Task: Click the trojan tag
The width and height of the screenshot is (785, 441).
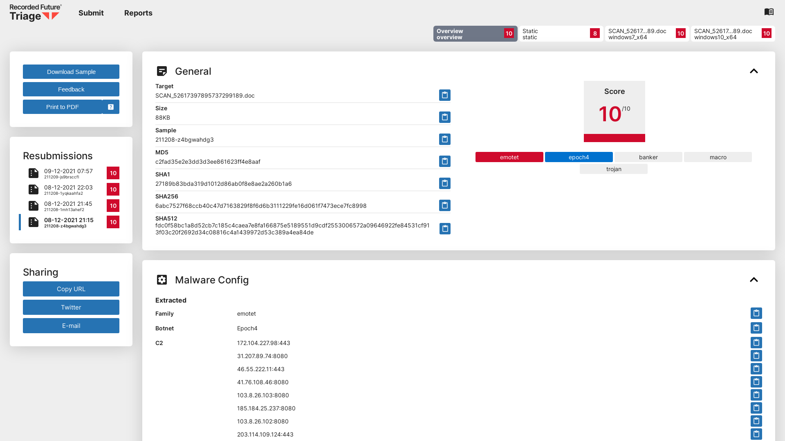Action: [x=614, y=169]
